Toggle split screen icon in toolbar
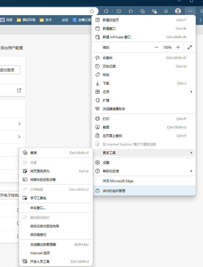Screen dimensions: 203x267 119,11
